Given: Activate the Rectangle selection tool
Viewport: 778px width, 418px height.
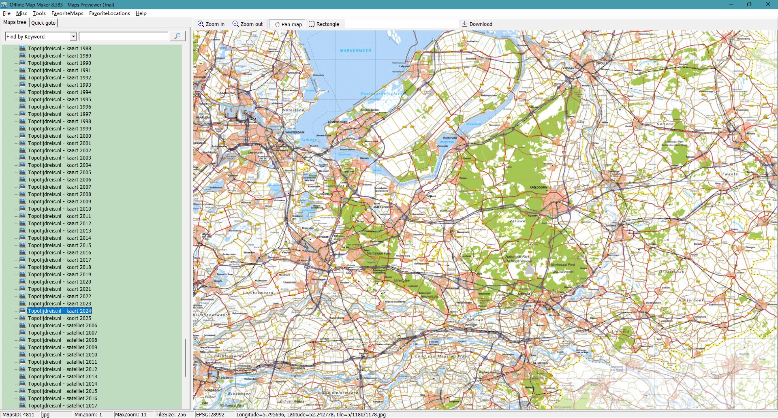Looking at the screenshot, I should click(312, 24).
